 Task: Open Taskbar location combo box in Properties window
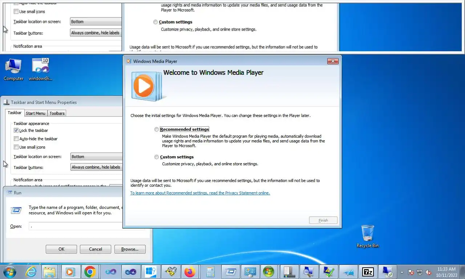click(x=96, y=157)
